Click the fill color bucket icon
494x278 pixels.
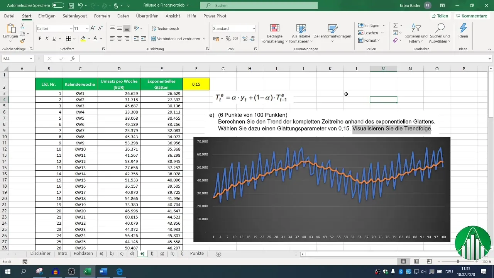click(x=83, y=39)
